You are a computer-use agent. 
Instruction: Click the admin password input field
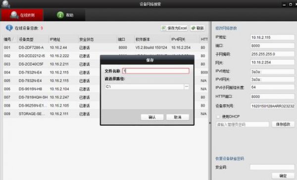coord(242,124)
